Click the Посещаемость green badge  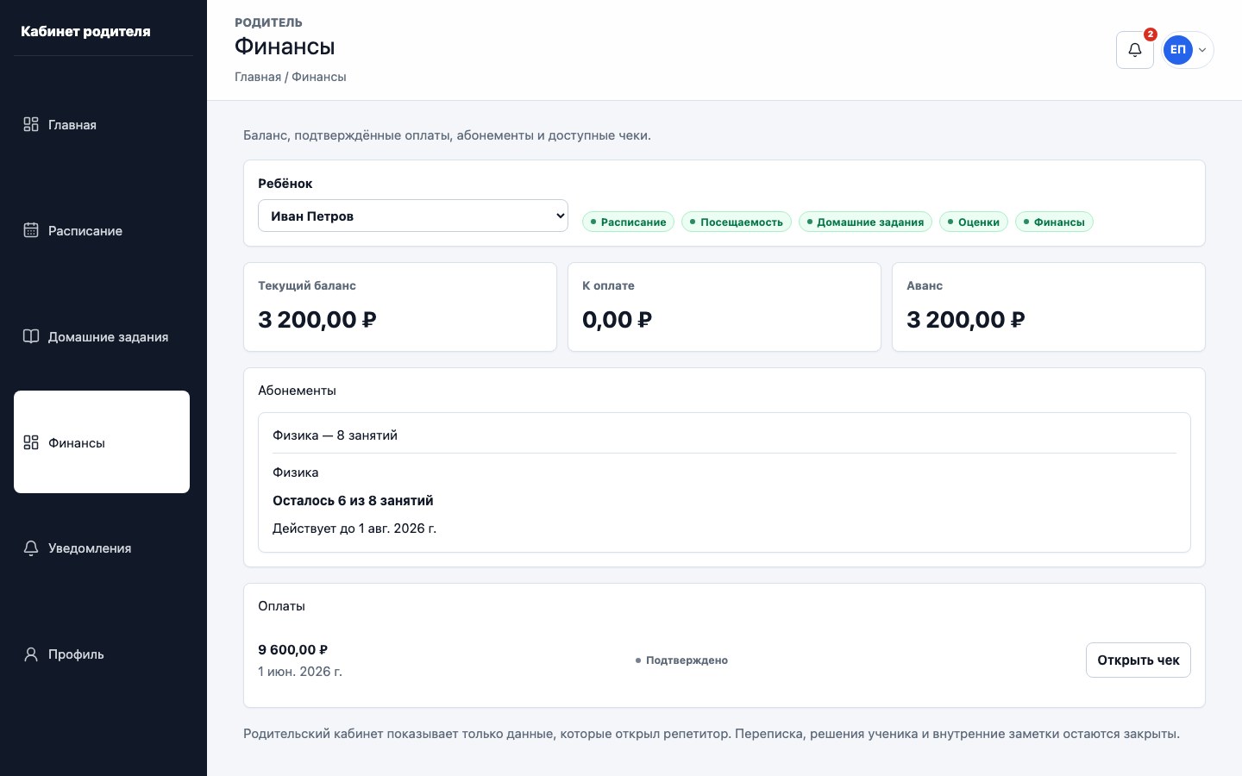[736, 222]
